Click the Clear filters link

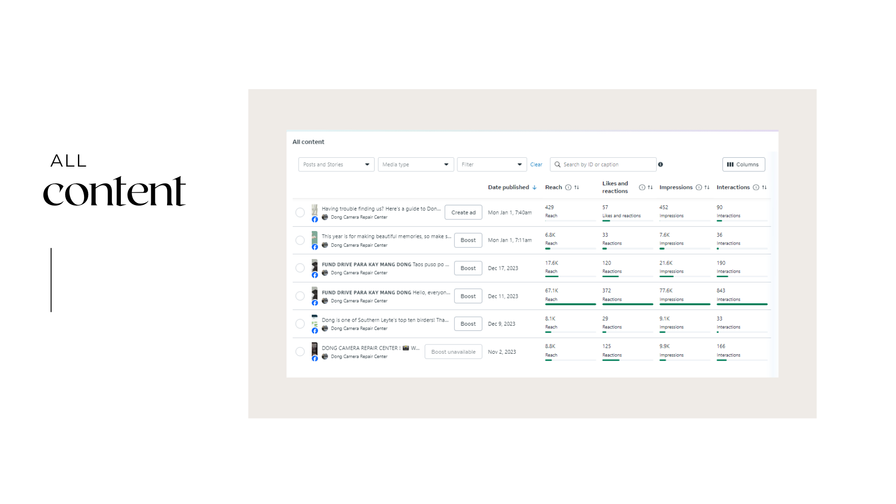(536, 165)
